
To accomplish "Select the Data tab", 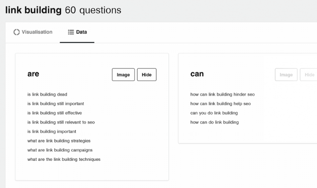I will tap(77, 32).
